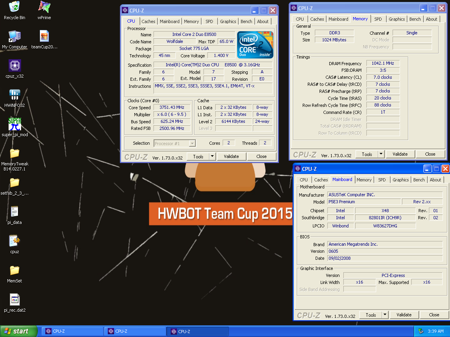Click the FSB:DRAM 3:5 ratio value
This screenshot has width=450, height=337.
[x=383, y=70]
